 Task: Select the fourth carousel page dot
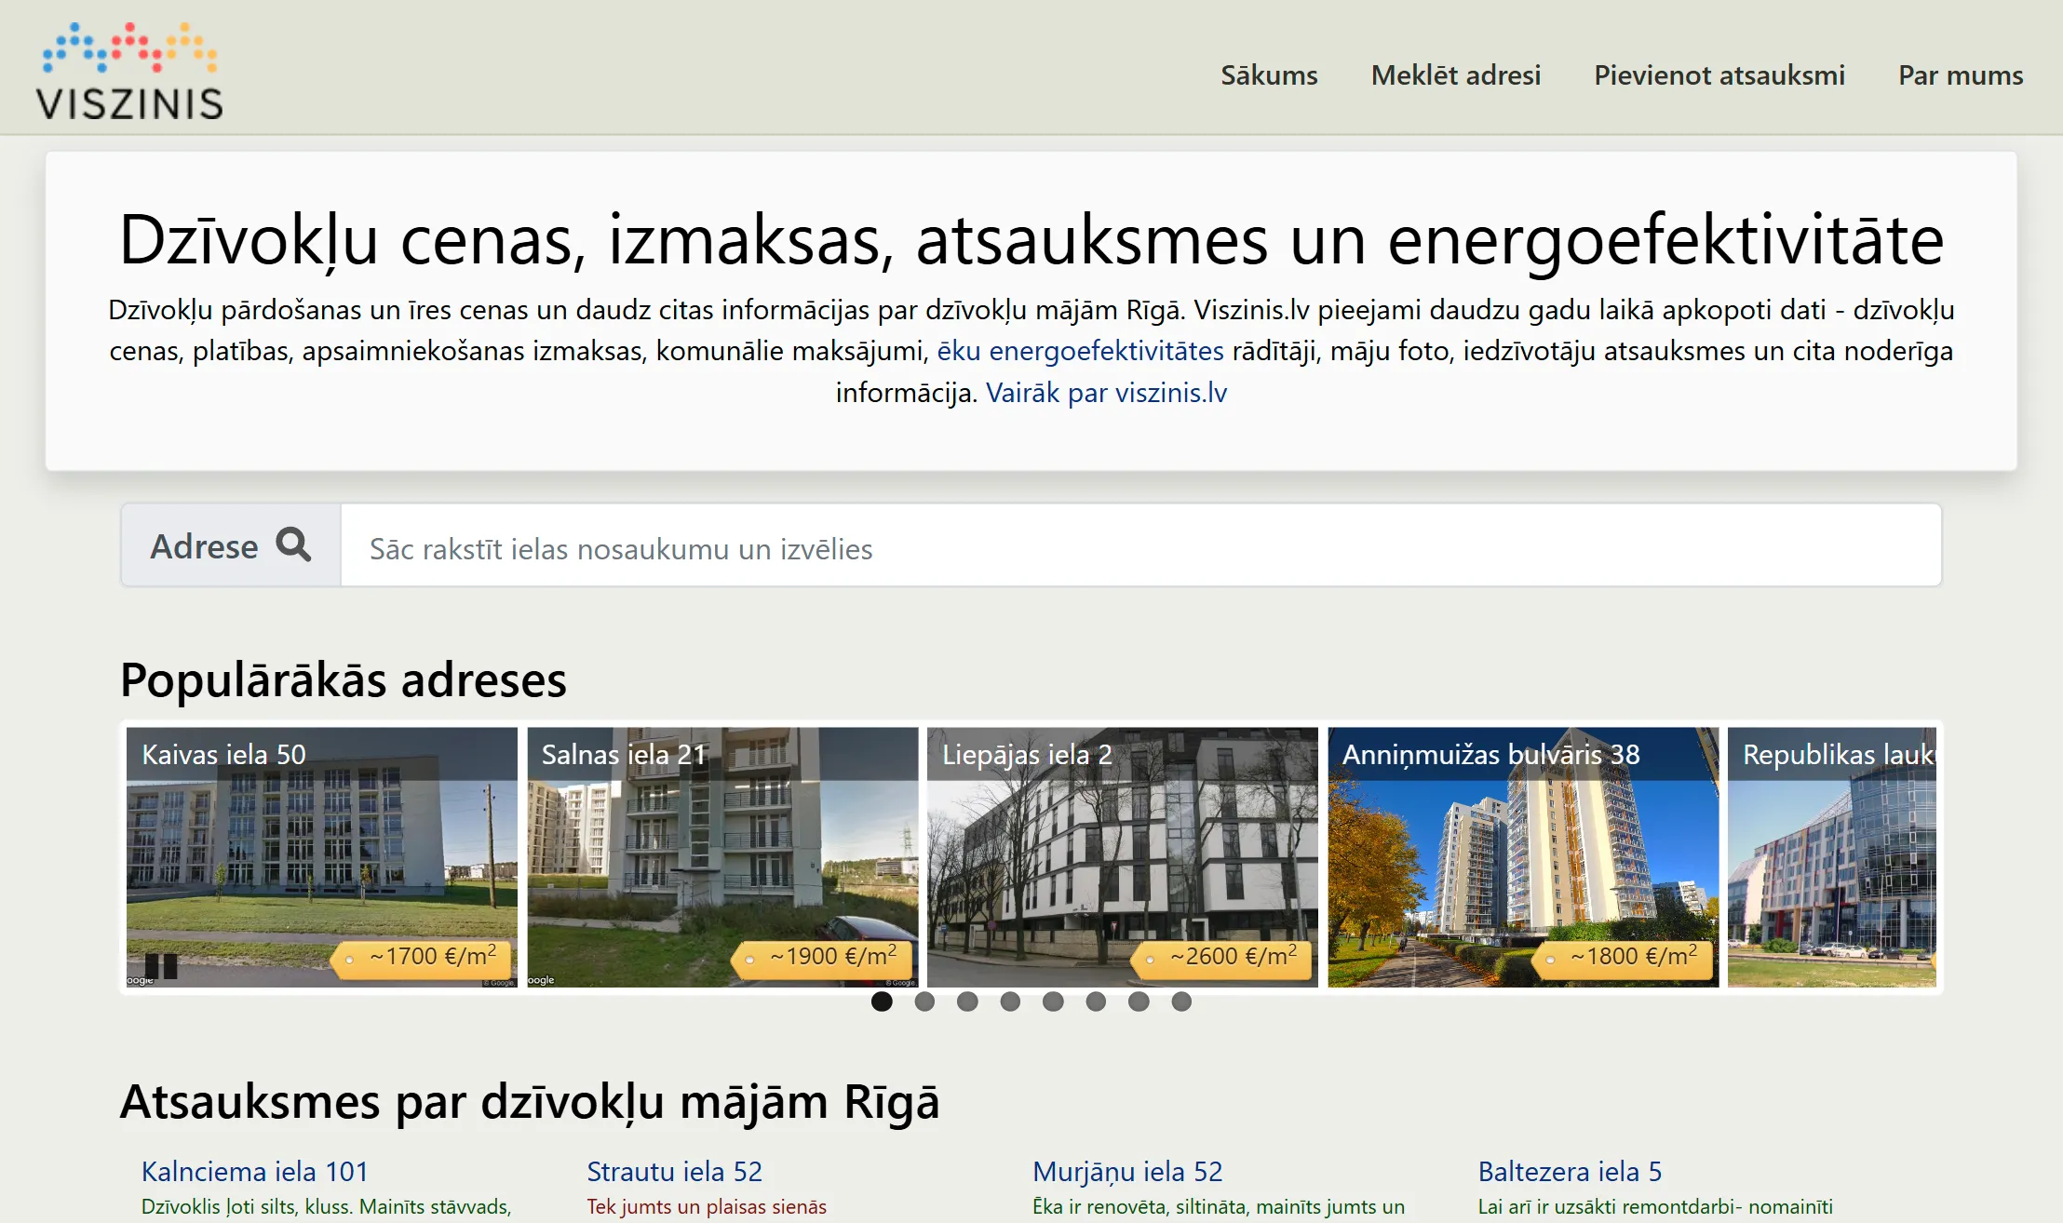(1010, 1001)
